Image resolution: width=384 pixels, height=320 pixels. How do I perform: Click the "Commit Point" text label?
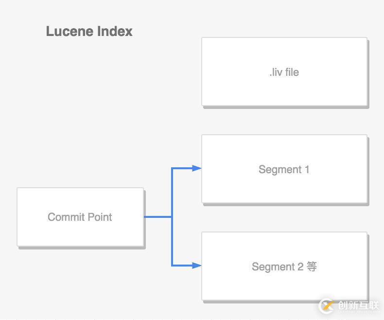click(x=80, y=217)
